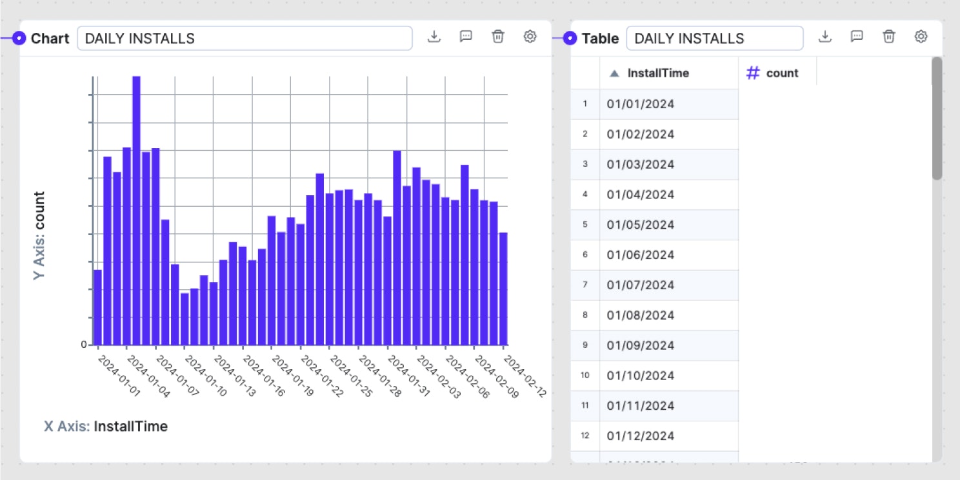
Task: Edit the Chart title name field
Action: click(244, 39)
